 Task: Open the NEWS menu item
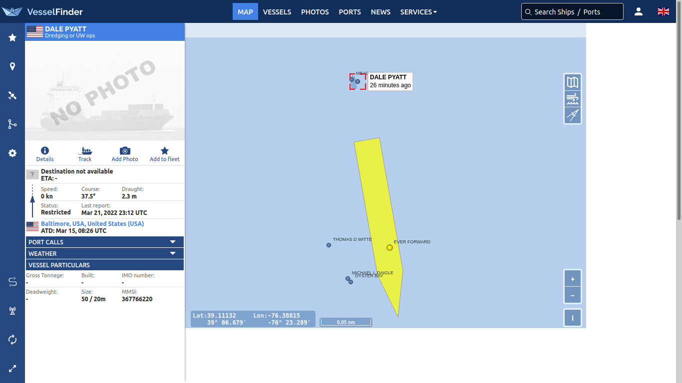tap(381, 11)
